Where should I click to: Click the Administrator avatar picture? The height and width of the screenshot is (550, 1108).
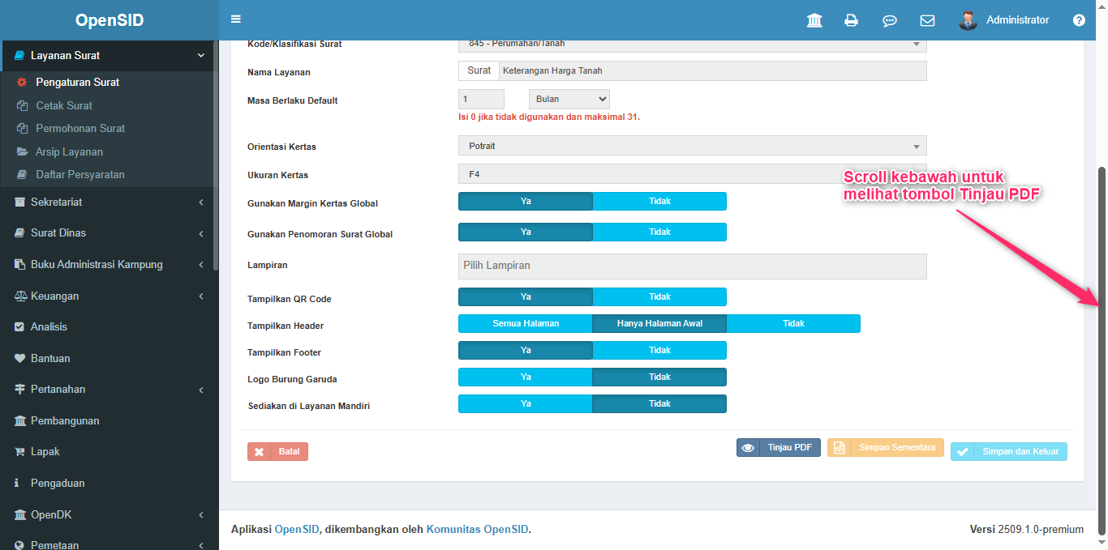pos(967,20)
